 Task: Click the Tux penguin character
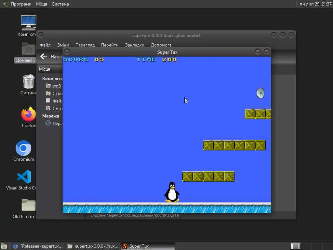[x=172, y=192]
